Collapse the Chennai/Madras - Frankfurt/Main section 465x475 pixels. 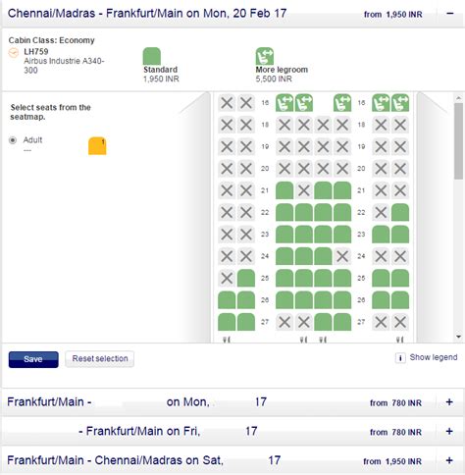click(450, 14)
